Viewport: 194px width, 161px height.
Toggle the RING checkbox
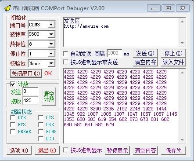[x=41, y=132]
